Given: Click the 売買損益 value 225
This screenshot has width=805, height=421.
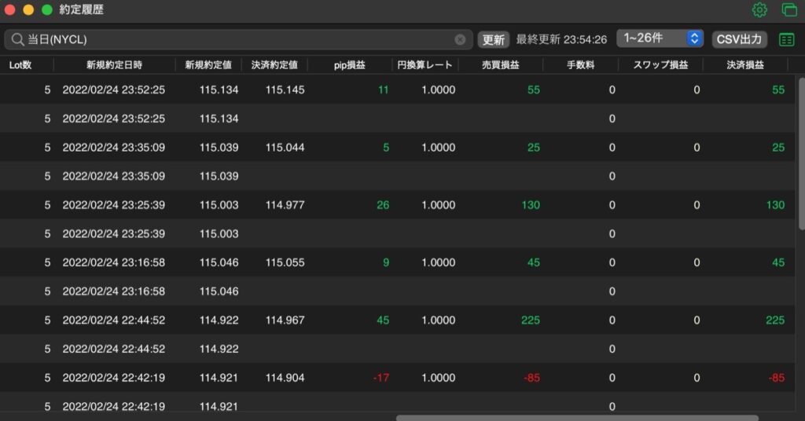Looking at the screenshot, I should tap(531, 320).
